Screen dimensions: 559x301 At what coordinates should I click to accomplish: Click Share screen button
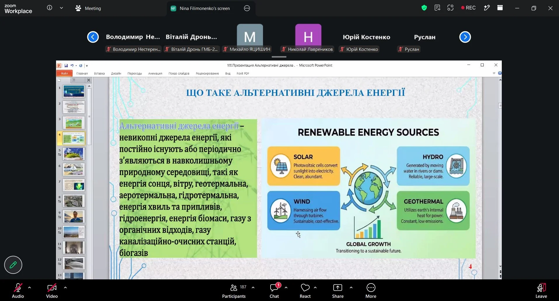click(x=338, y=290)
